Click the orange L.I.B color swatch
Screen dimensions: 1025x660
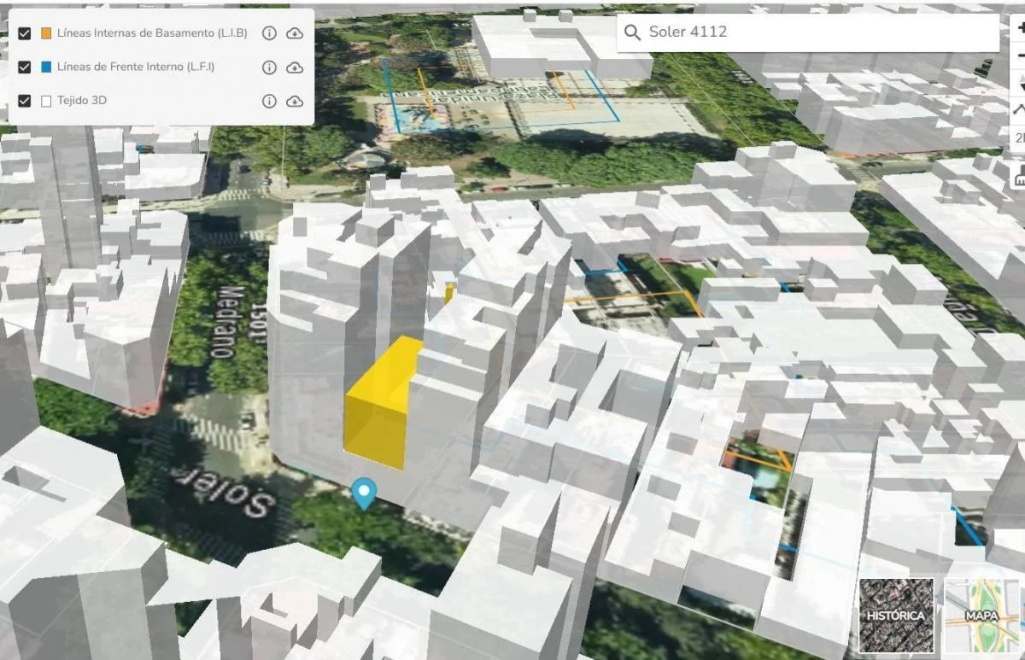[x=46, y=33]
